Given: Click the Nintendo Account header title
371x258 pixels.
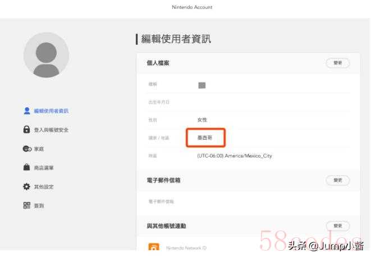Looking at the screenshot, I should coord(192,7).
